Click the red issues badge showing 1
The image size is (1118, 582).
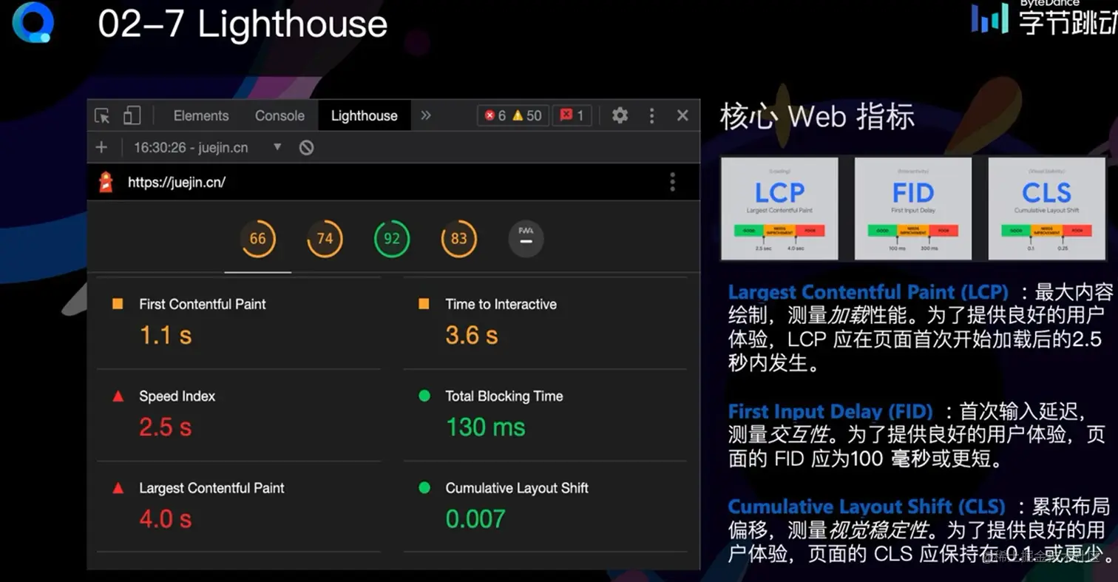(x=572, y=115)
